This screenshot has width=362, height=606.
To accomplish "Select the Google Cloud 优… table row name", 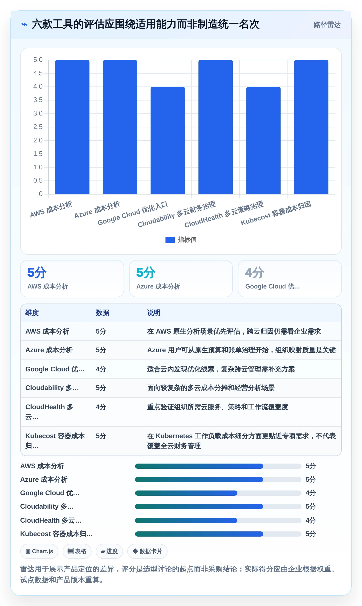I will click(x=55, y=369).
